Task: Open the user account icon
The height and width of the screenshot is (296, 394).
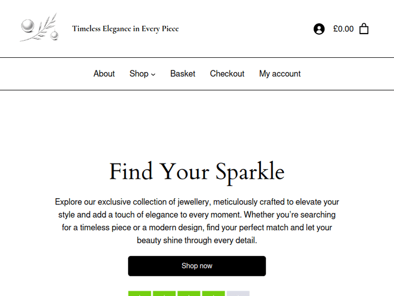Action: point(319,29)
